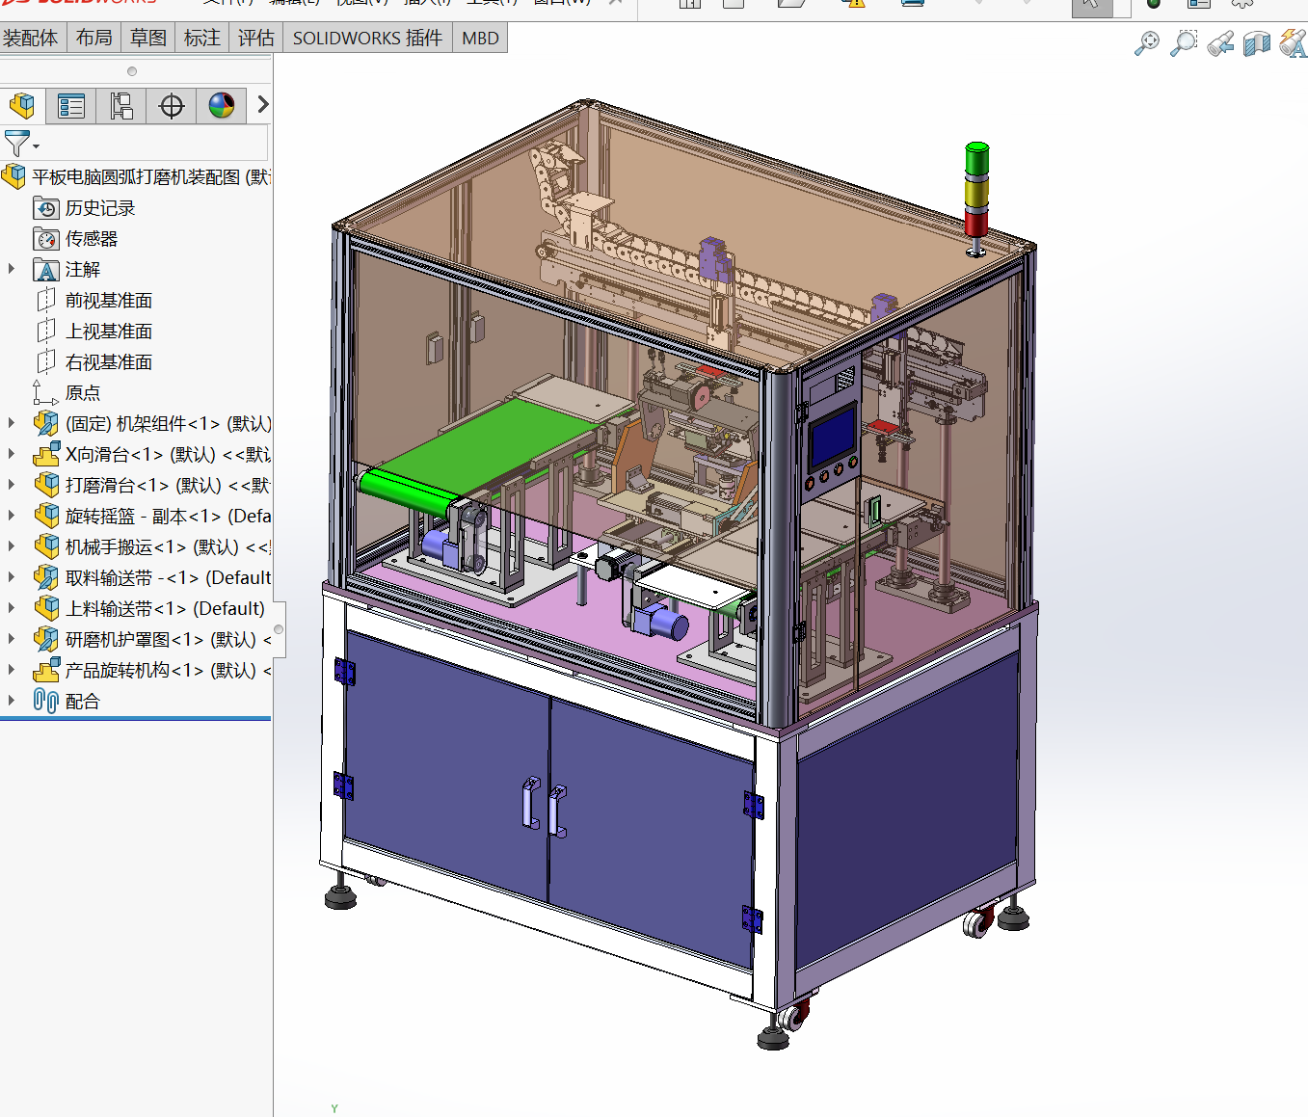Expand the 配合 mates folder
This screenshot has height=1117, width=1308.
pyautogui.click(x=12, y=701)
